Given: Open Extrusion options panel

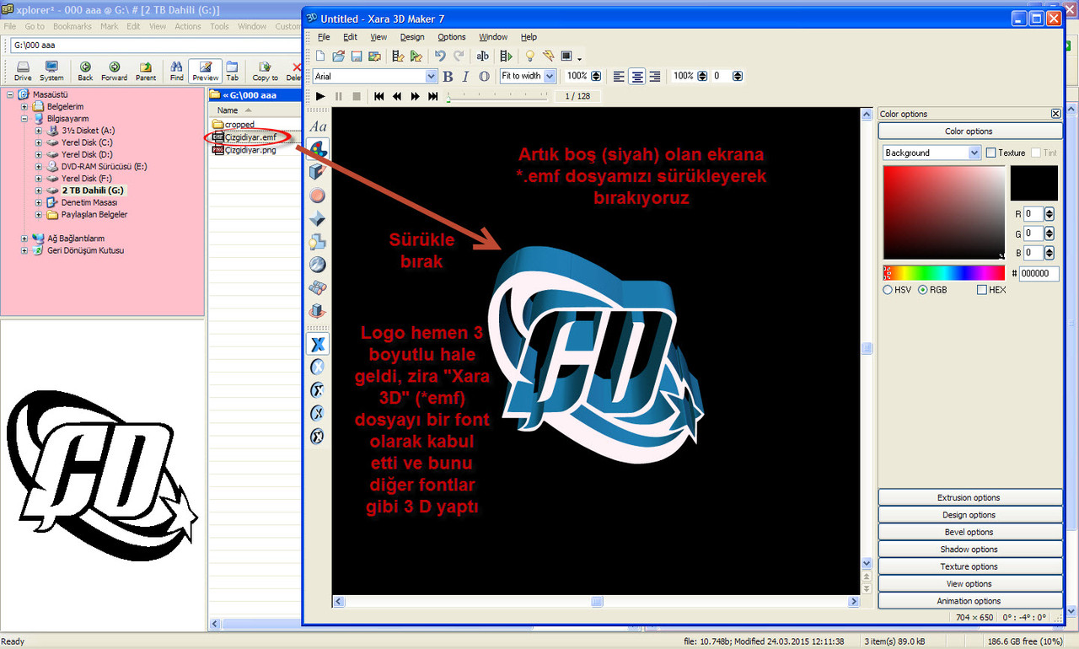Looking at the screenshot, I should 970,497.
